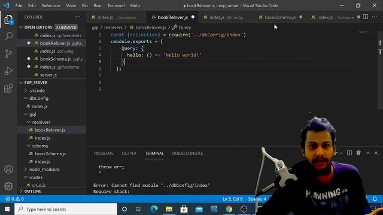Image resolution: width=383 pixels, height=215 pixels.
Task: Open the View menu
Action: click(71, 5)
